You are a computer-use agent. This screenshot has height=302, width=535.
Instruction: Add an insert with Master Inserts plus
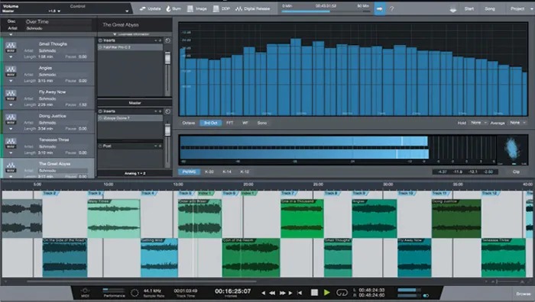point(160,111)
